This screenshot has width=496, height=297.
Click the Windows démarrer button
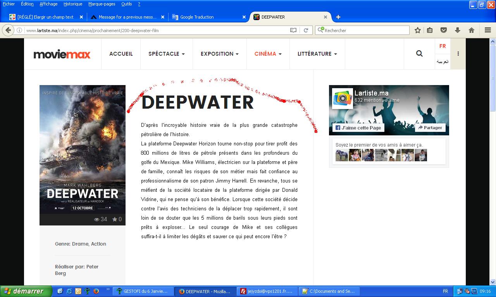[x=26, y=291]
